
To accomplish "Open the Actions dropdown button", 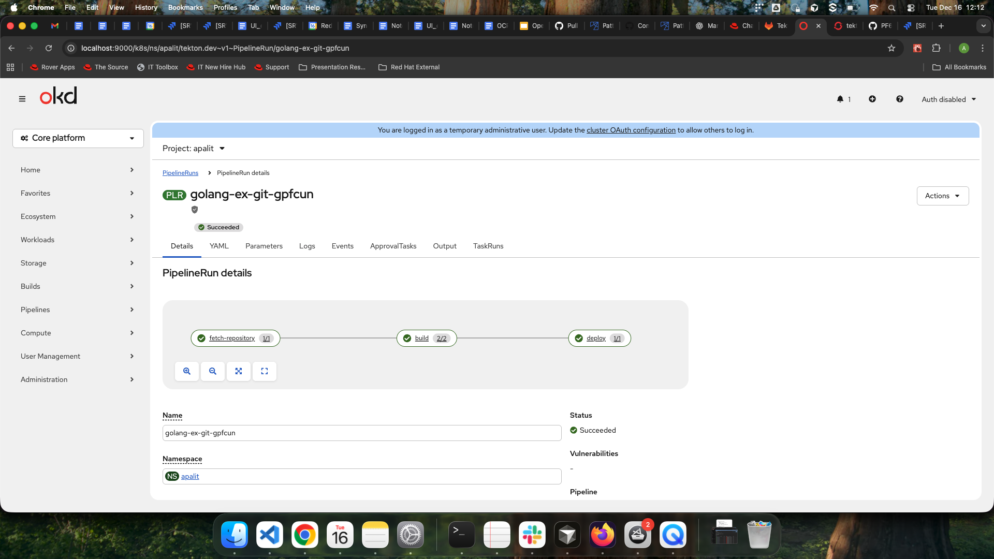I will point(942,196).
